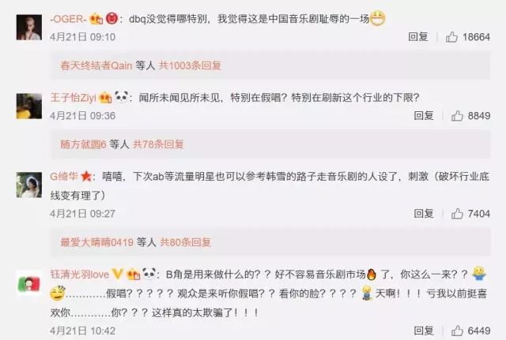Open the -OGER- username profile link
The height and width of the screenshot is (340, 506).
pos(69,19)
